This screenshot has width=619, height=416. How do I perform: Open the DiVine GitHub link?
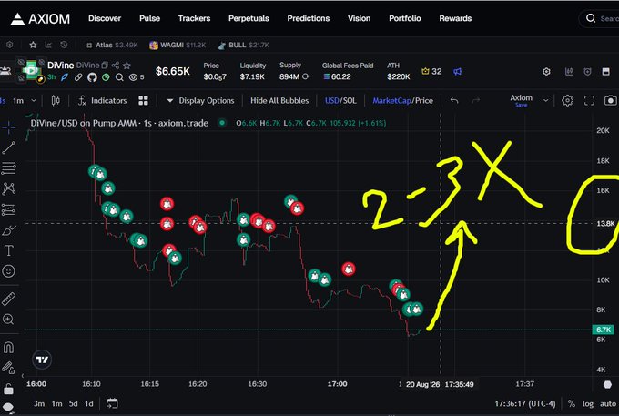pos(92,77)
